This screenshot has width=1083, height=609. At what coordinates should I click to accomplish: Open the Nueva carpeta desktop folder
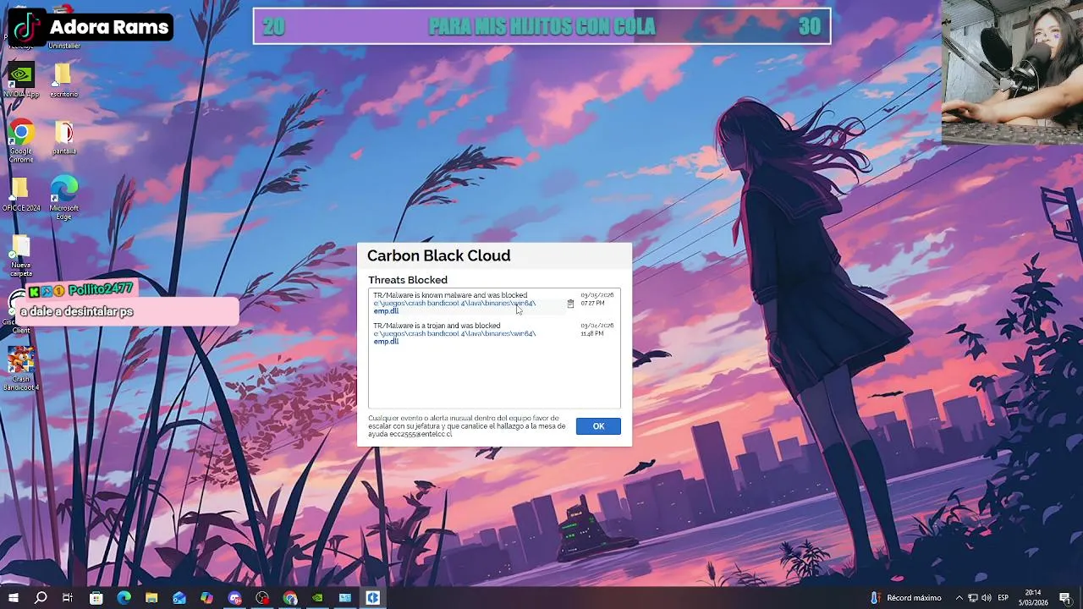21,255
